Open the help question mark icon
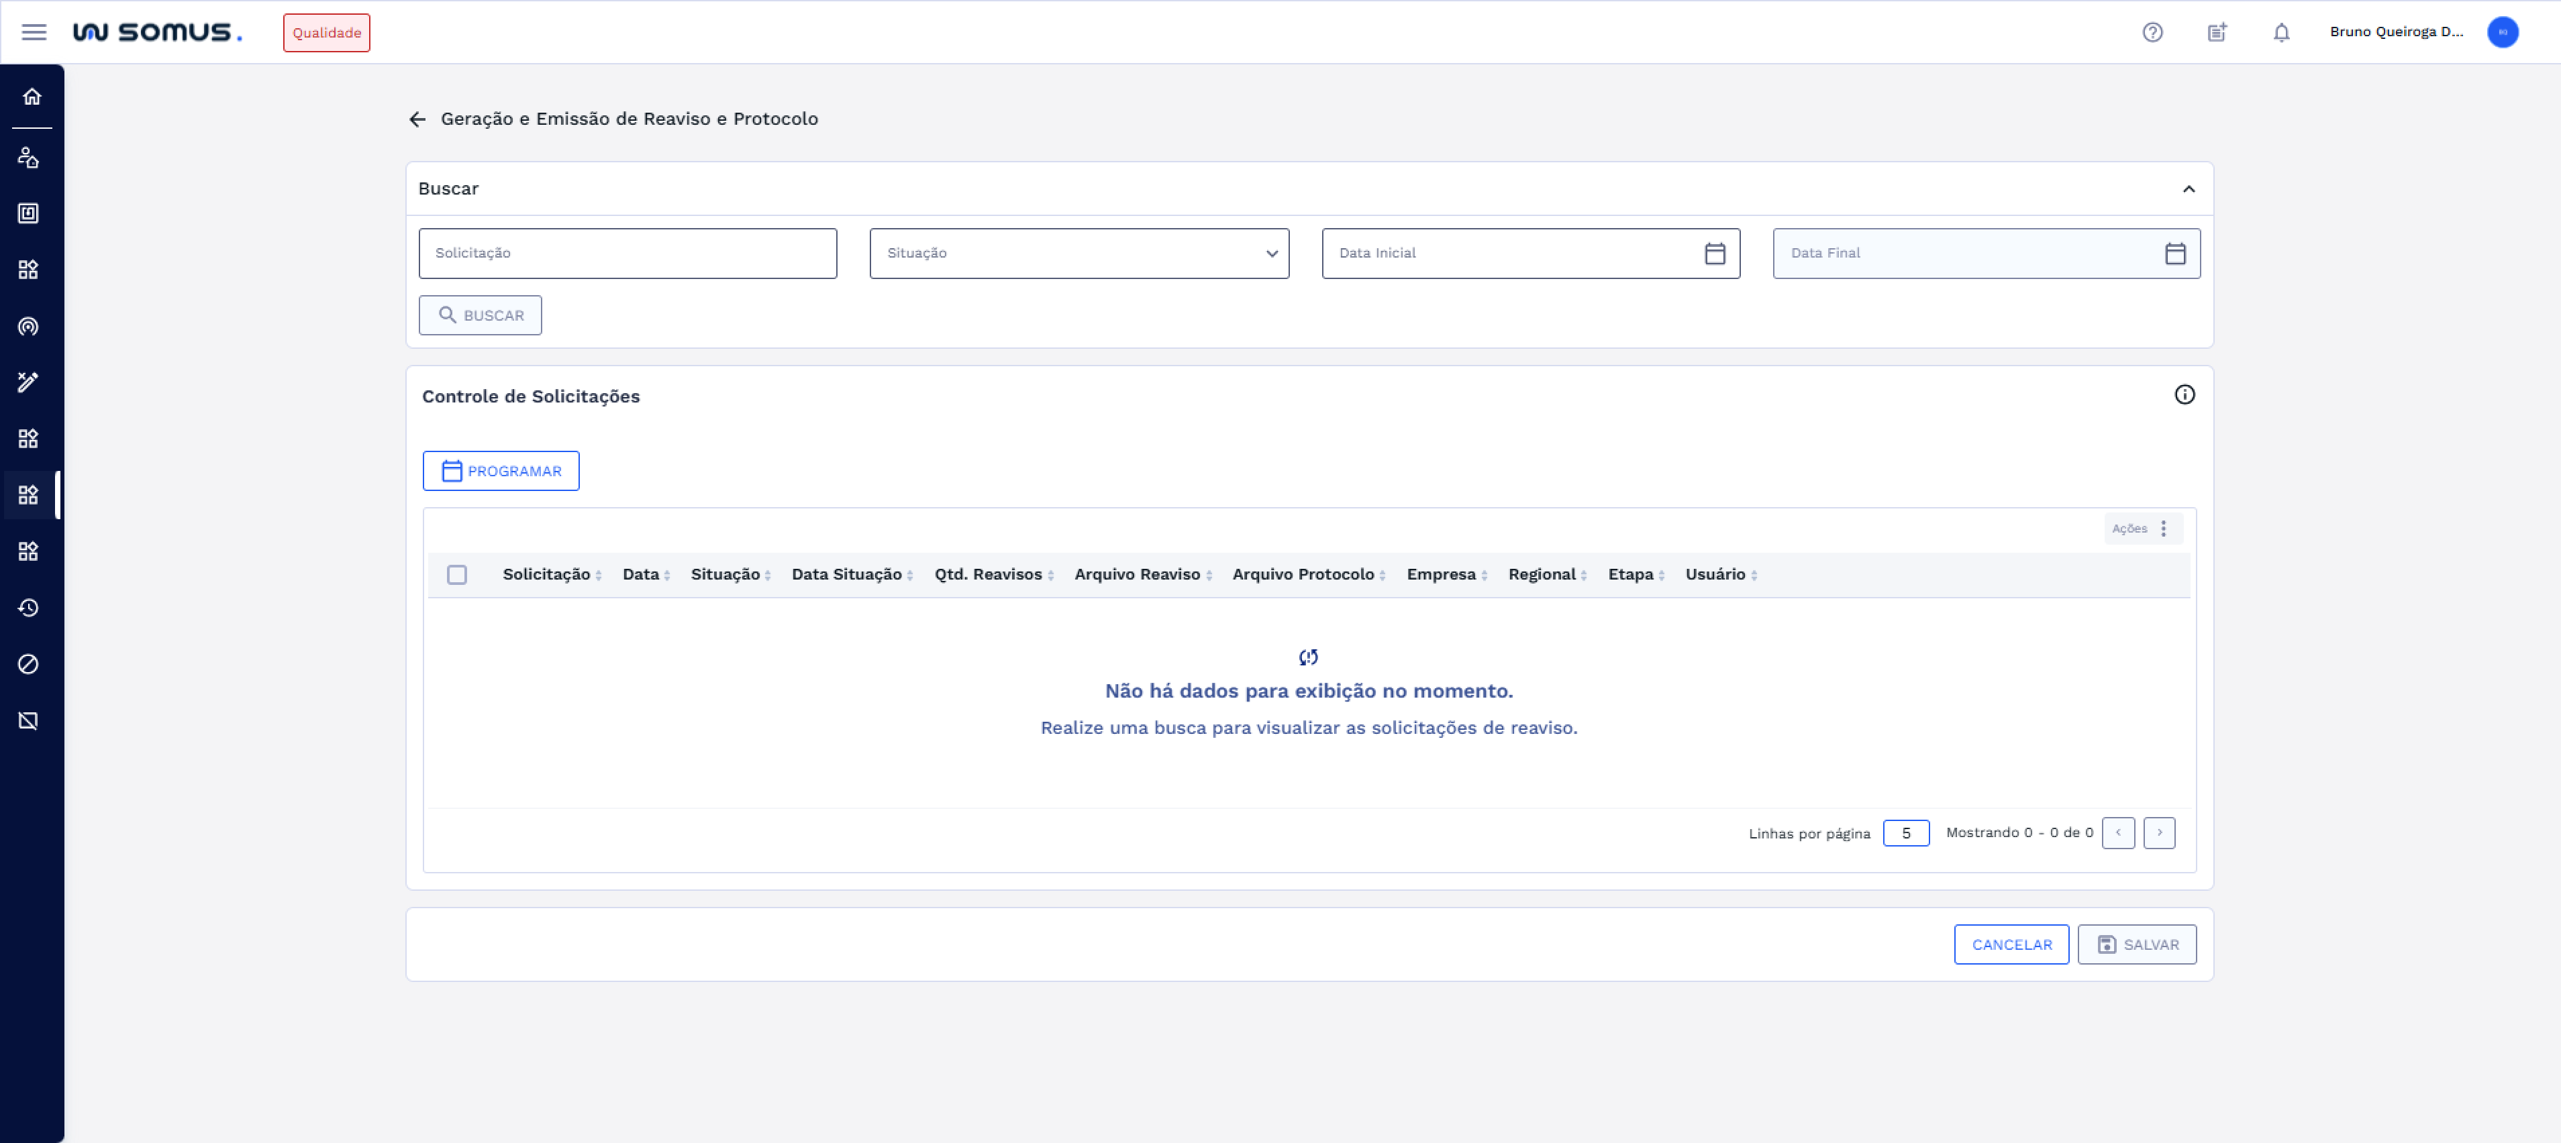 click(x=2152, y=32)
